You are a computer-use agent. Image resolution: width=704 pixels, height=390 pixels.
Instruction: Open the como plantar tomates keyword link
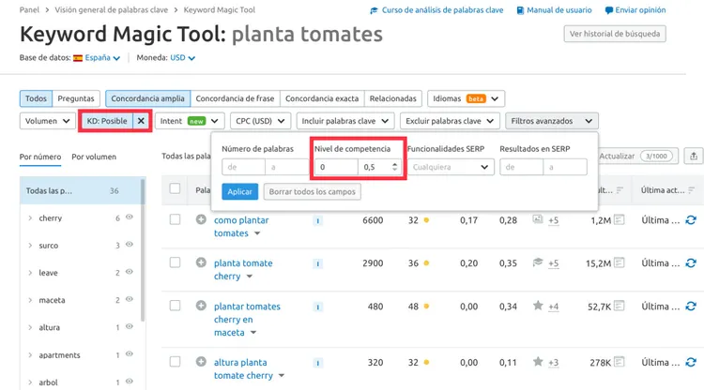pos(241,227)
